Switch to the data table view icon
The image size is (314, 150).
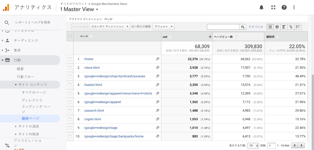point(270,27)
